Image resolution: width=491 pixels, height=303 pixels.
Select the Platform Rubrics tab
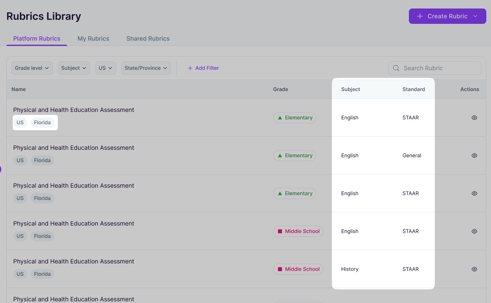[x=37, y=39]
